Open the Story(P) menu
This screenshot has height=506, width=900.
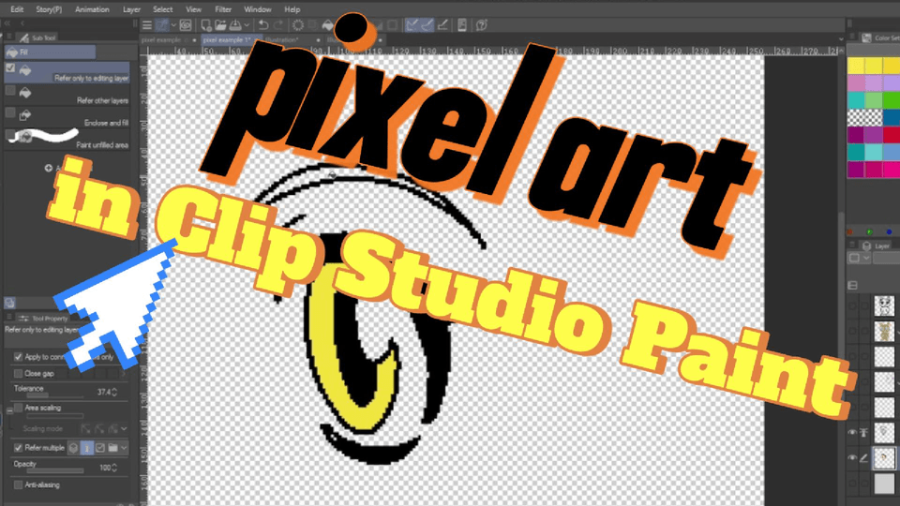[49, 9]
